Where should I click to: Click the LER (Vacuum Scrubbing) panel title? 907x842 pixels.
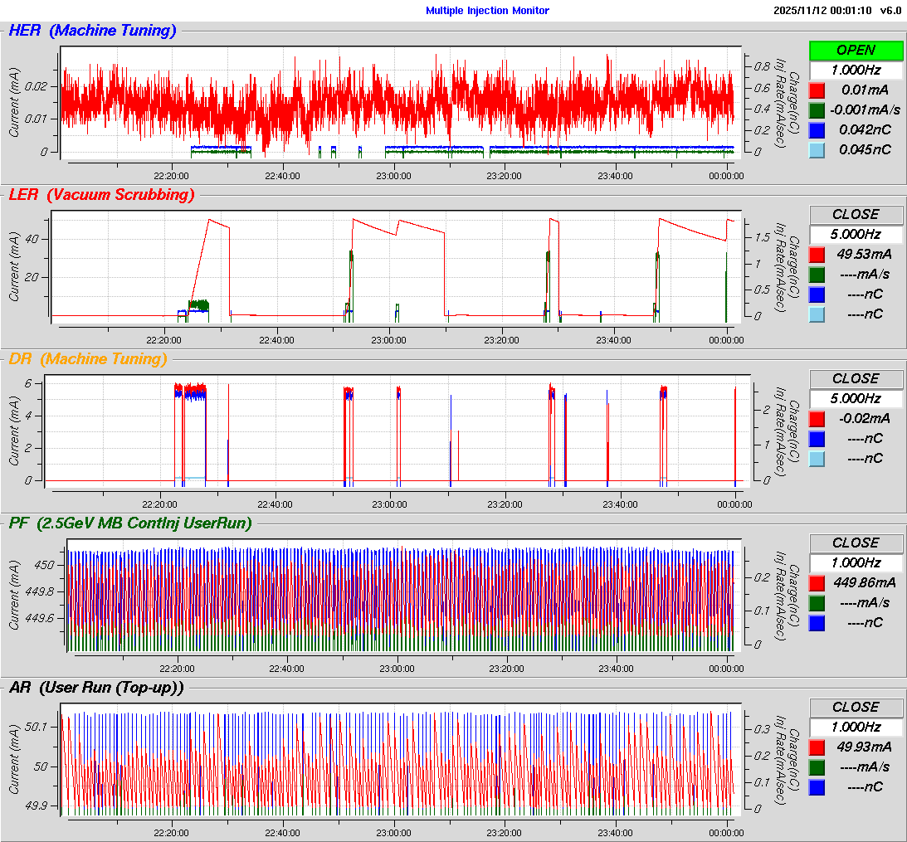pos(101,196)
